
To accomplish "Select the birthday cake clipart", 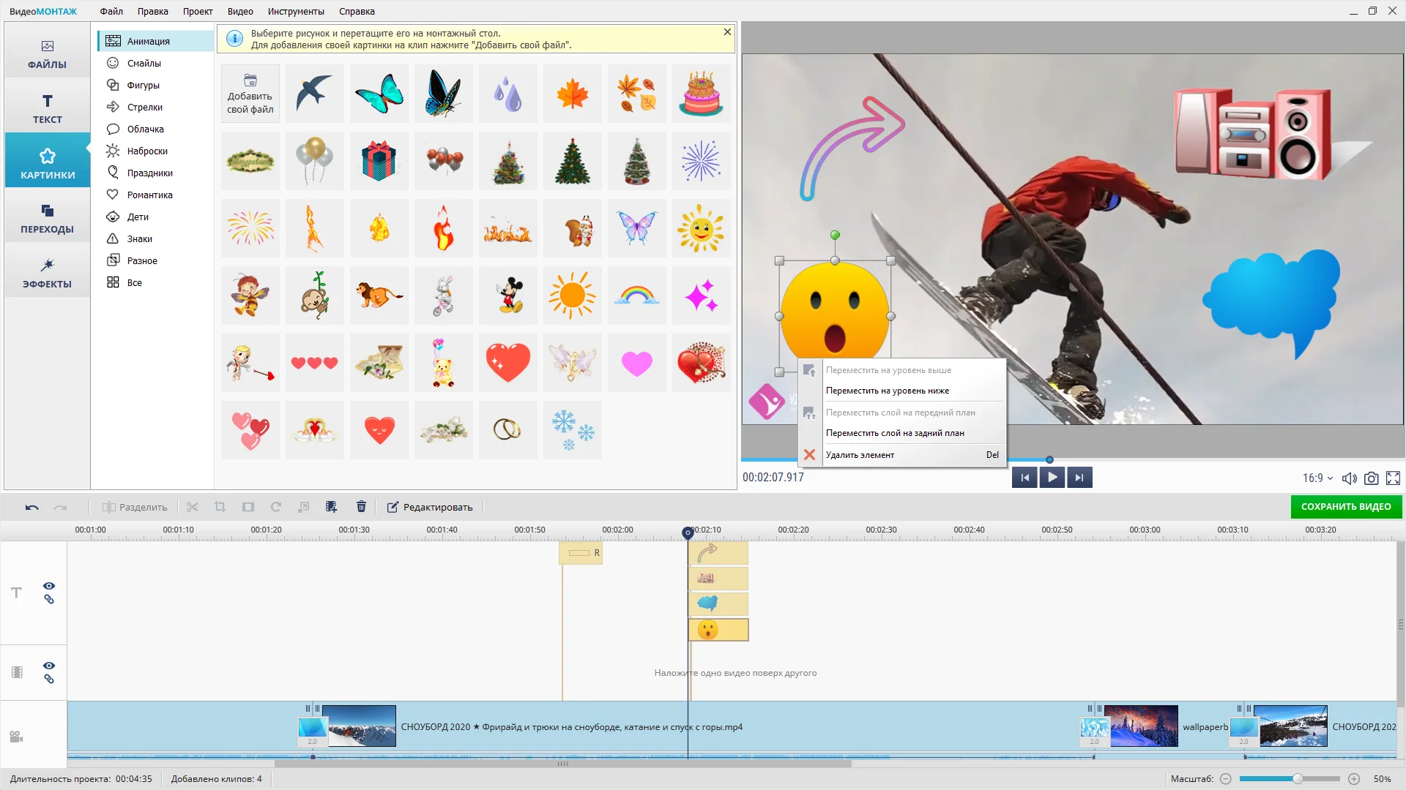I will coord(702,94).
